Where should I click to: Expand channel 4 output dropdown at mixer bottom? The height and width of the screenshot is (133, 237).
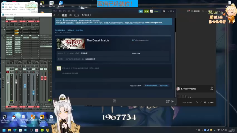pos(39,109)
